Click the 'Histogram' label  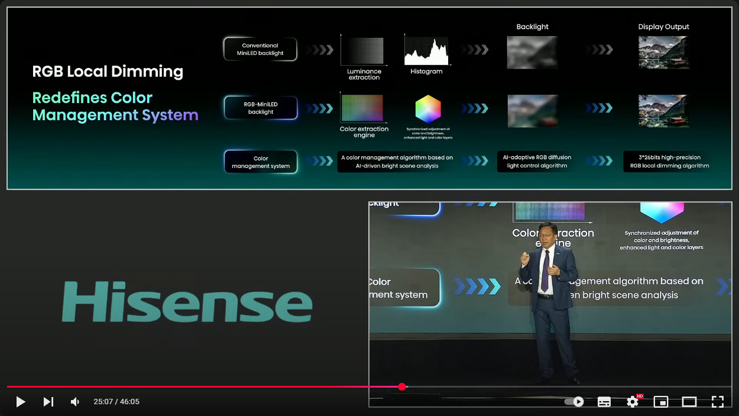click(x=426, y=72)
